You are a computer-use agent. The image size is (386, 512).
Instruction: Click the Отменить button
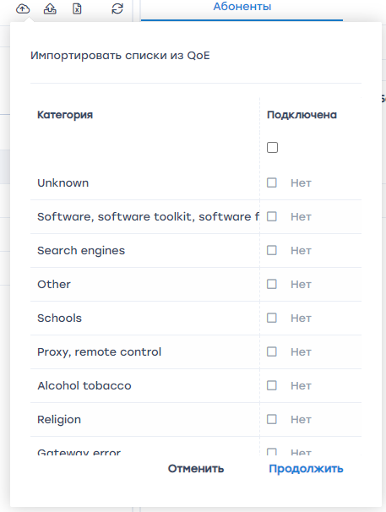[x=196, y=469]
